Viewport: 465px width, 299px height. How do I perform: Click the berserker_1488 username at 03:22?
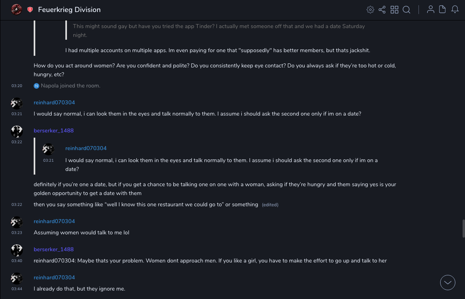click(54, 130)
